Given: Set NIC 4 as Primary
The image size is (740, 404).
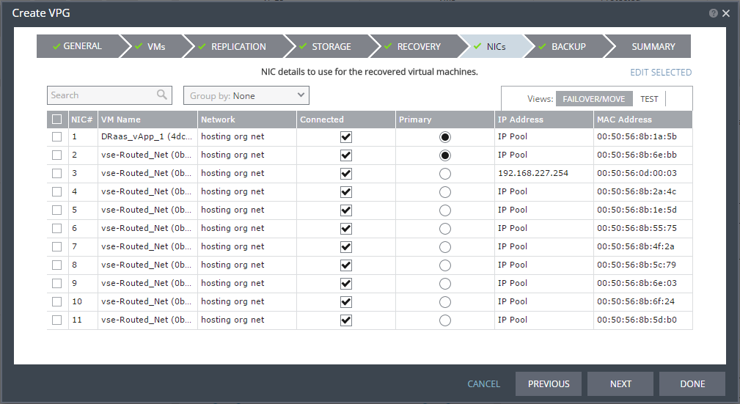Looking at the screenshot, I should click(444, 192).
